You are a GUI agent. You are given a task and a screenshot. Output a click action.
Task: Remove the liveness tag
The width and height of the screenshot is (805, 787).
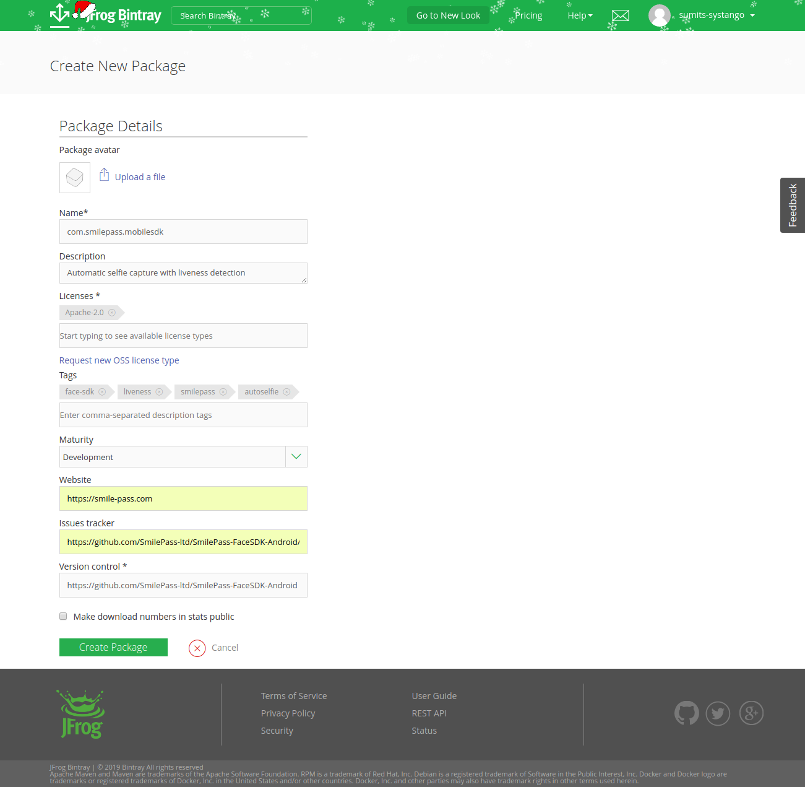159,392
